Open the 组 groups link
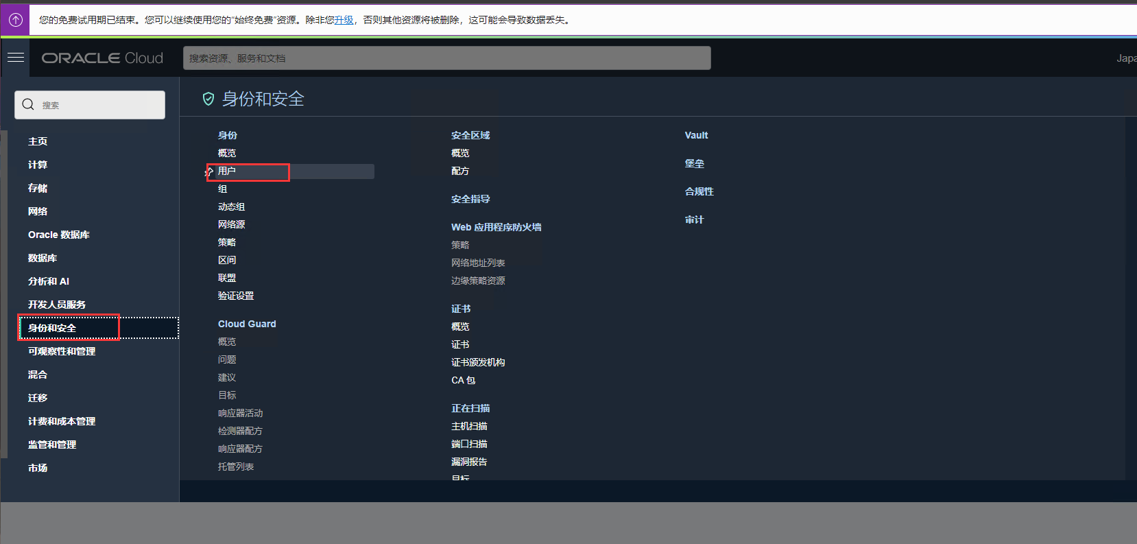 [223, 189]
